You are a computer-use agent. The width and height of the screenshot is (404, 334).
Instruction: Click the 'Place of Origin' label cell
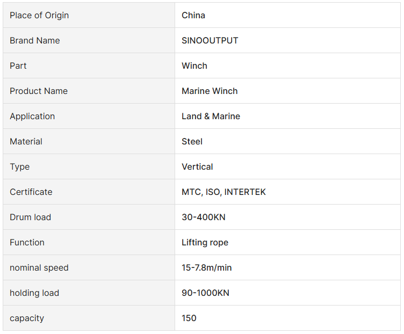(x=39, y=15)
